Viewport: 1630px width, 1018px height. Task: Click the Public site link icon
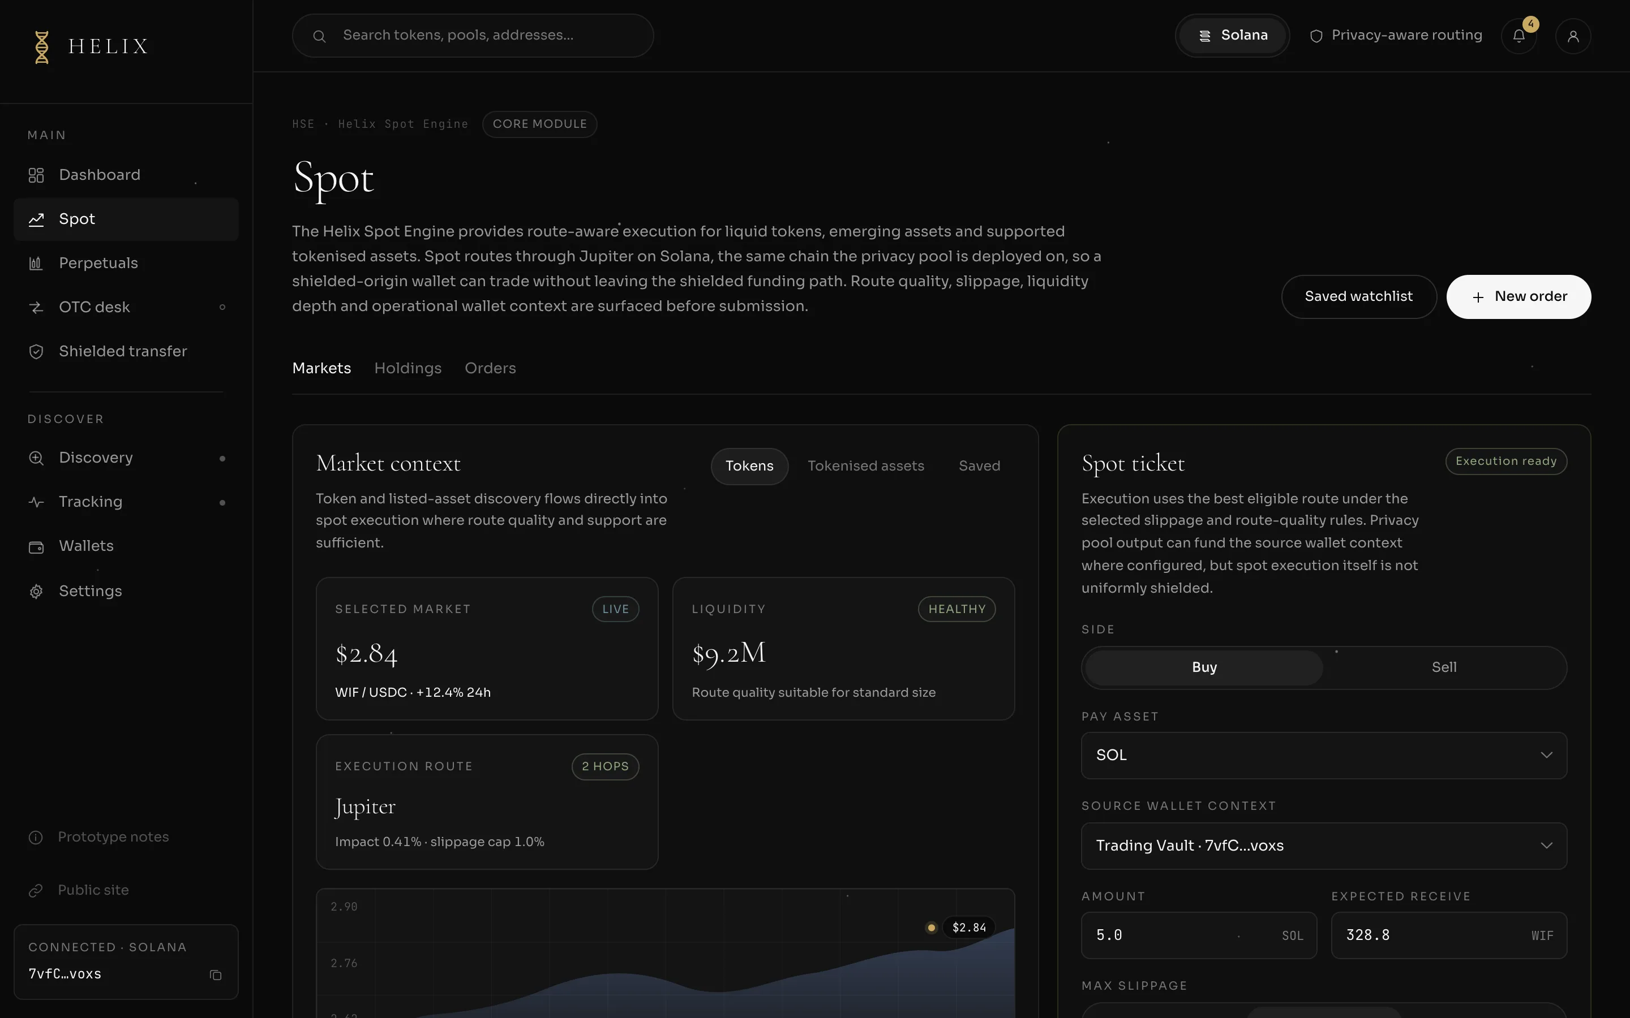36,891
